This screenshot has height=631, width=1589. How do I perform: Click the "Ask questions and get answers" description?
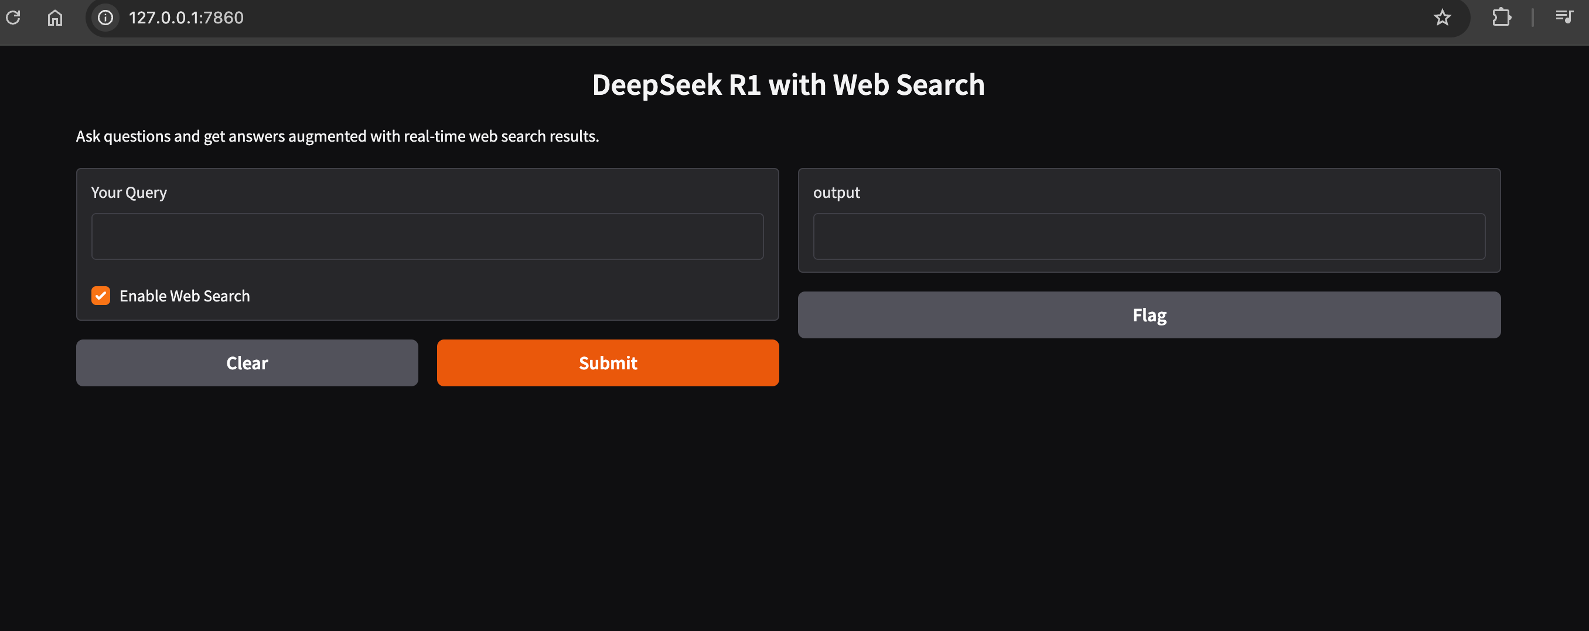[337, 136]
